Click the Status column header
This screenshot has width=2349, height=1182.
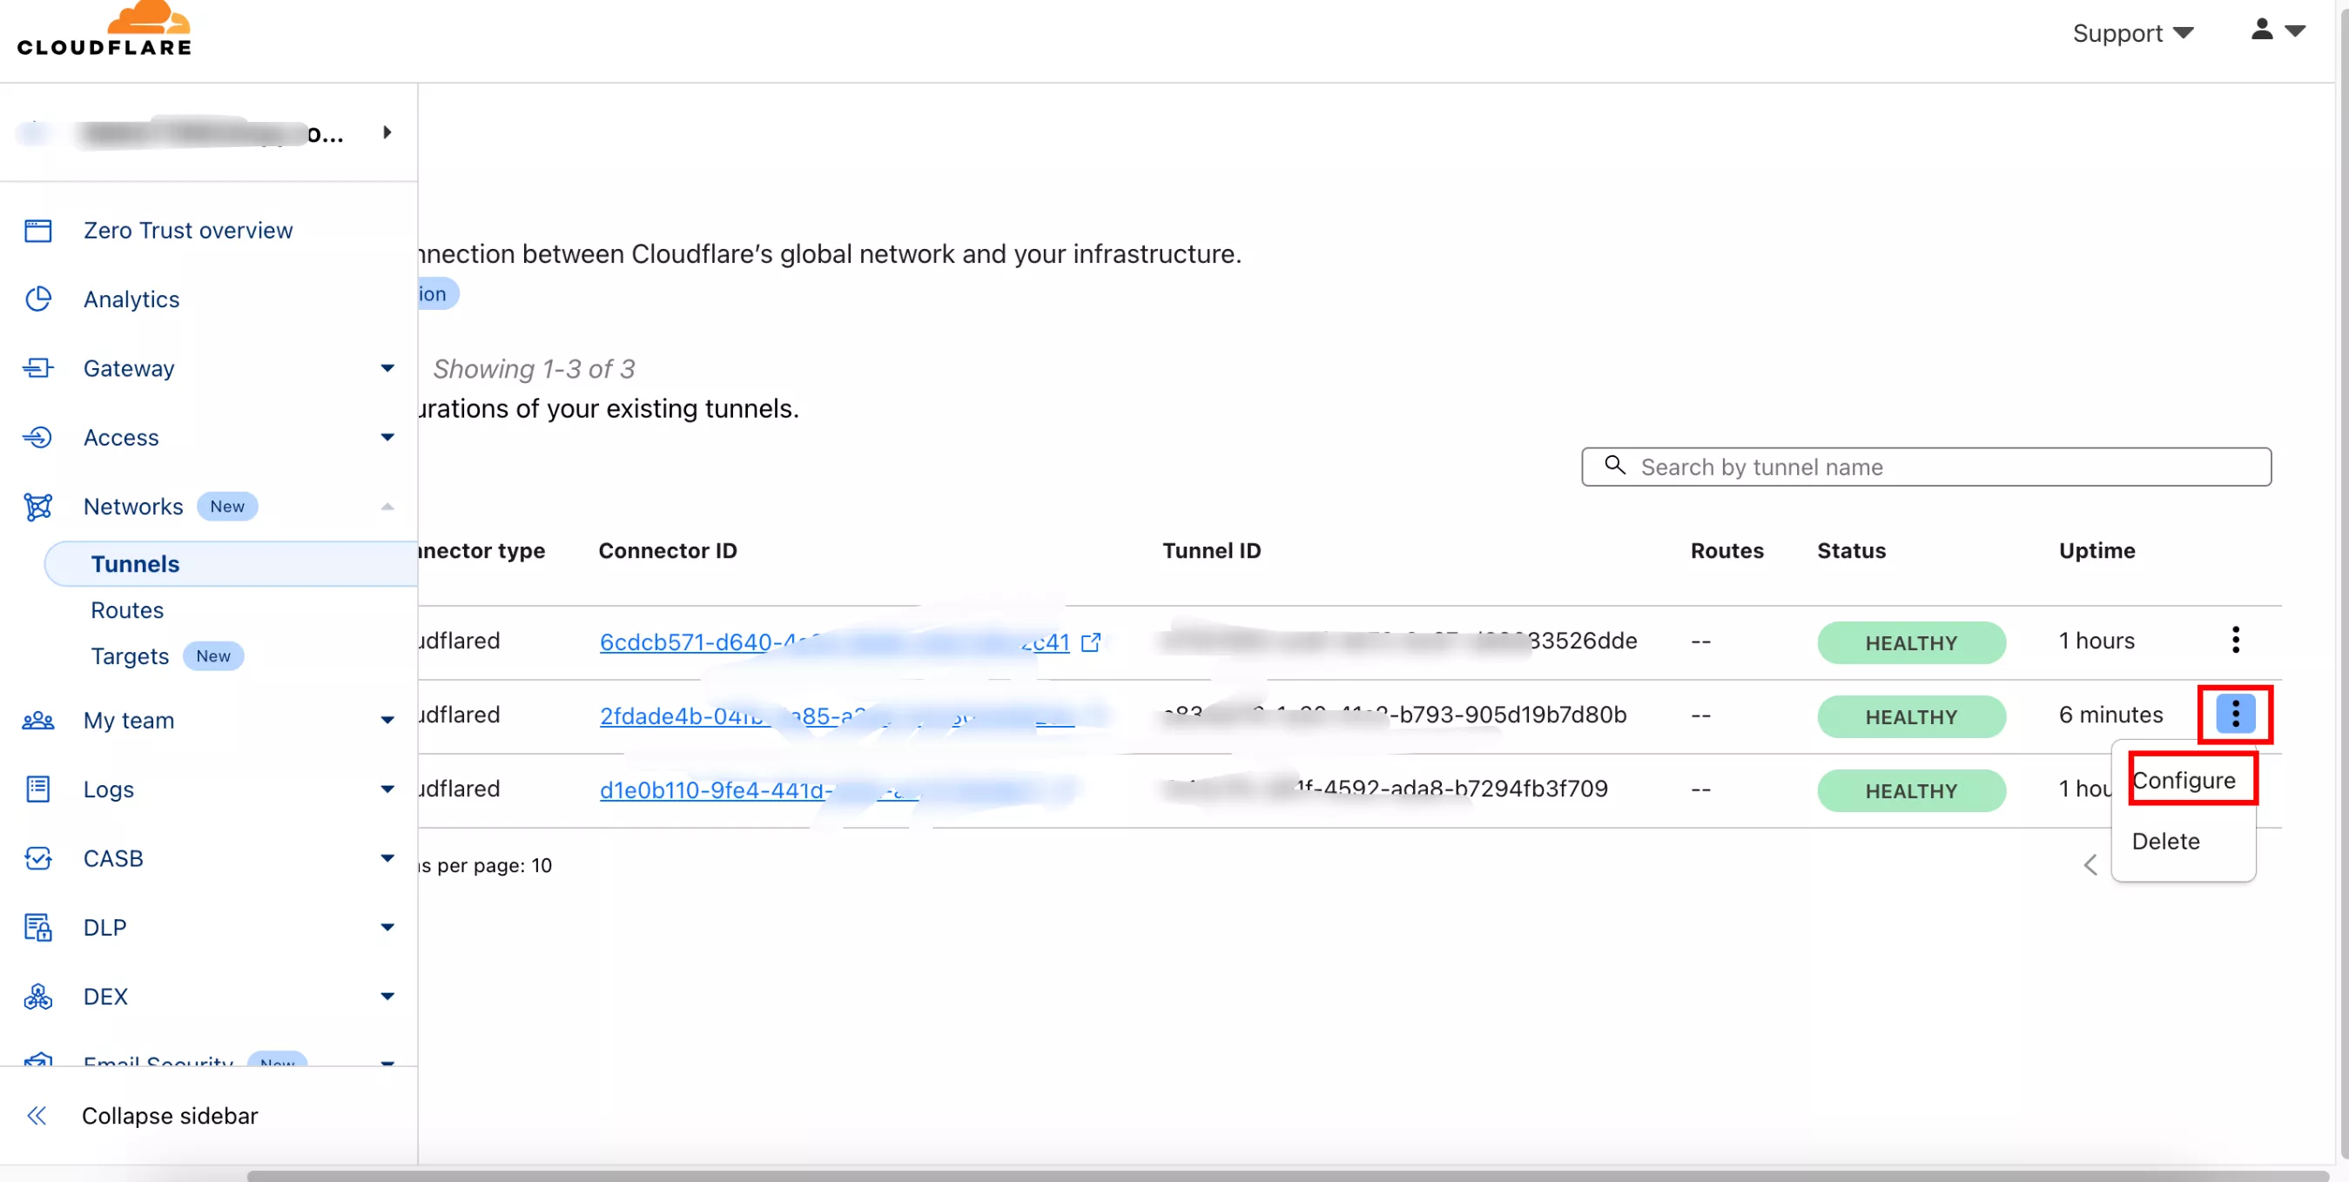click(1851, 550)
